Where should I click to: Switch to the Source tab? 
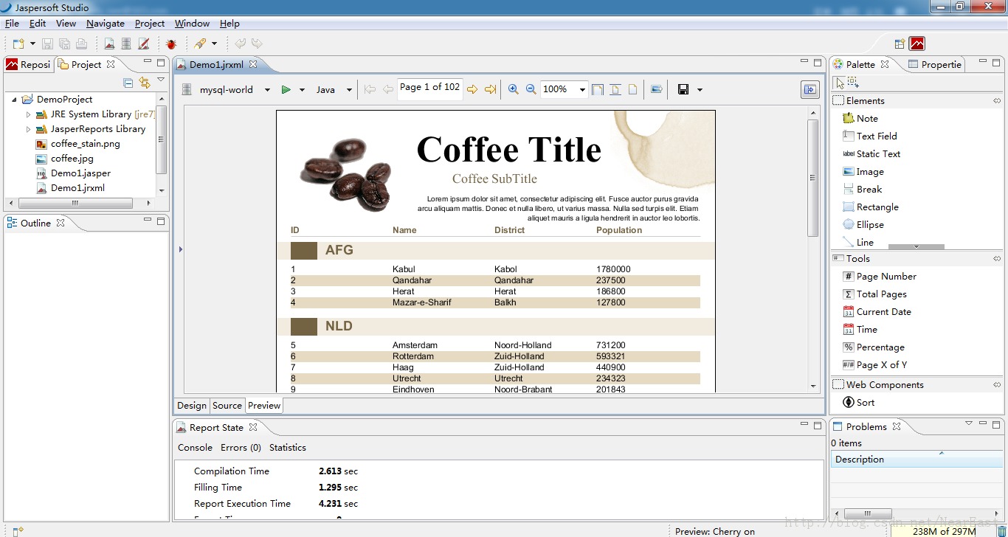tap(227, 405)
